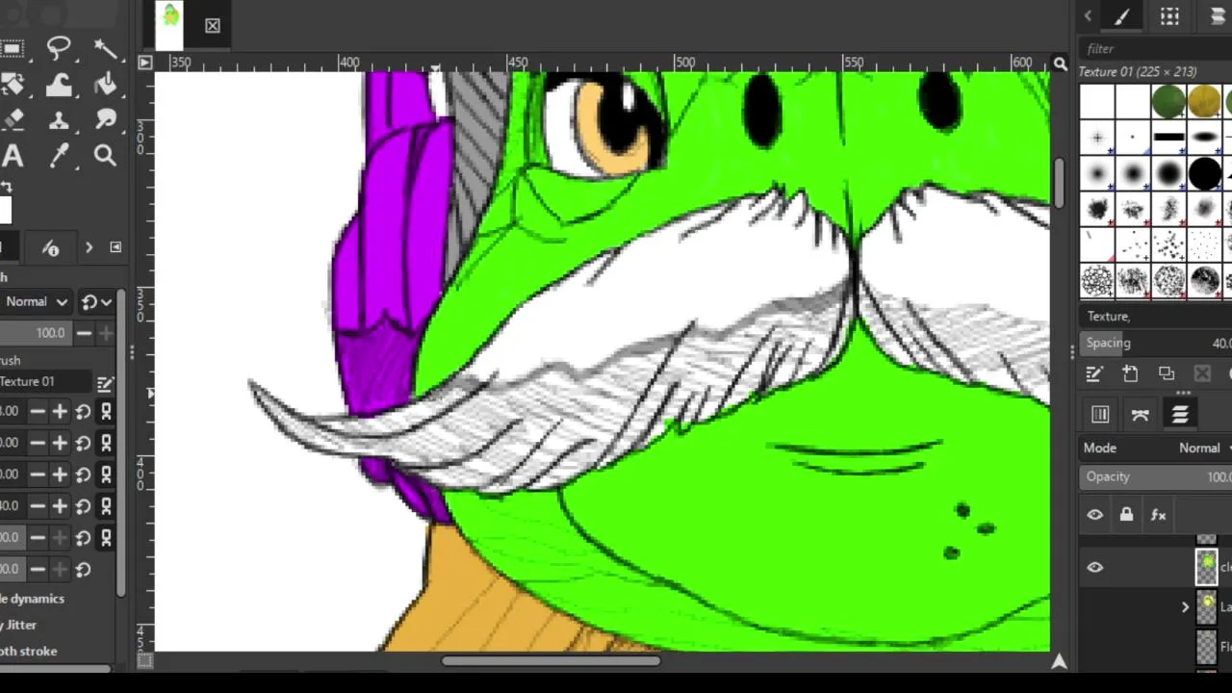Click the lock column header in Layers

click(1126, 515)
